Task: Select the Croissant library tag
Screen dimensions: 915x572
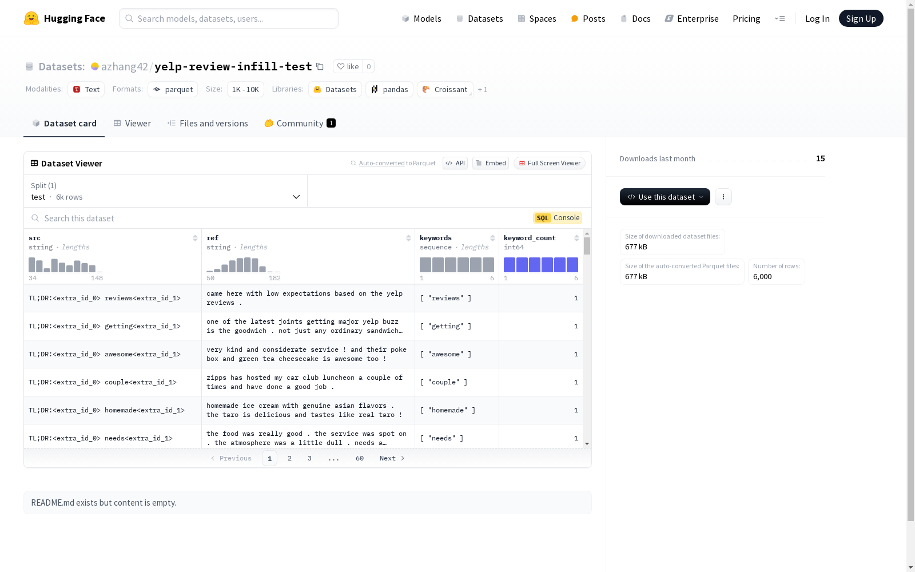Action: tap(445, 89)
